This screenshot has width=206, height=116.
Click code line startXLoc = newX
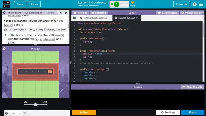(x=92, y=54)
